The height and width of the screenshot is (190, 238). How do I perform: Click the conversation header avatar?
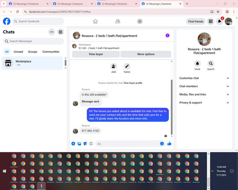point(77,36)
